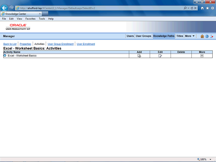This screenshot has width=216, height=162.
Task: Refresh the page with the reload icon
Action: pyautogui.click(x=192, y=8)
